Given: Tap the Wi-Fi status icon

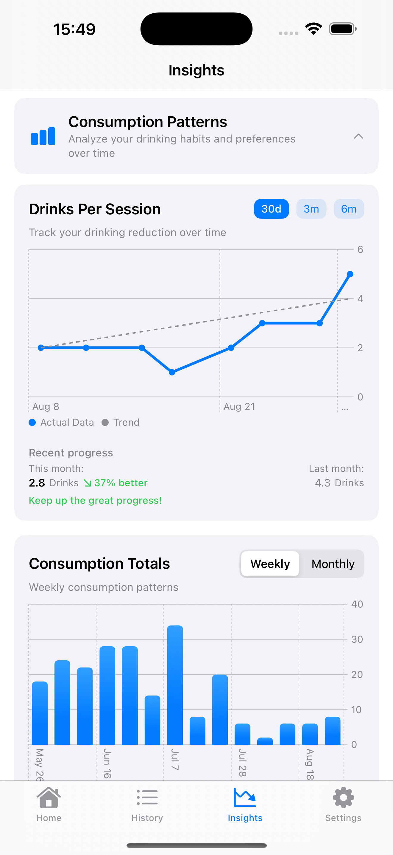Looking at the screenshot, I should coord(314,29).
